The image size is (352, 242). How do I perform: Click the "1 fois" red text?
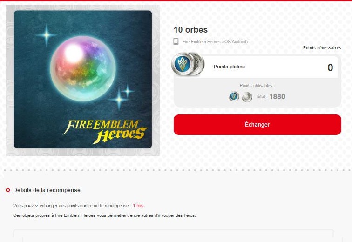pos(138,205)
